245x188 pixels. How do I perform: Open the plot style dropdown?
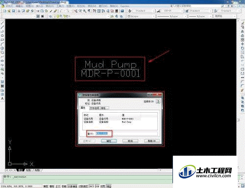point(235,16)
